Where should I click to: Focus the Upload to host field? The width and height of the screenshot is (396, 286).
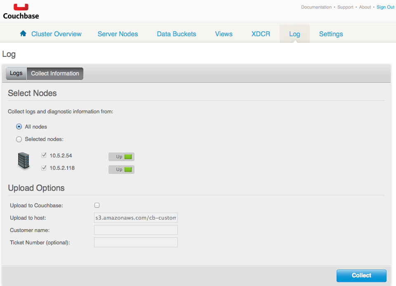(x=136, y=218)
